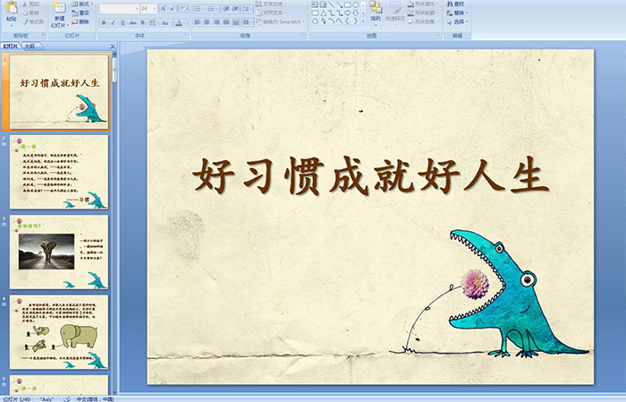The image size is (626, 402).
Task: Open the slide Layout (版式) dropdown
Action: pos(82,4)
